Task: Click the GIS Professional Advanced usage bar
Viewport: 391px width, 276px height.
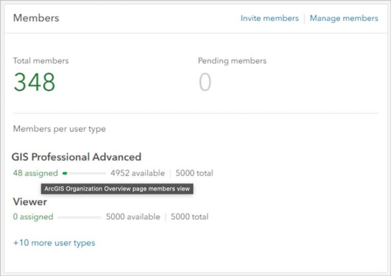Action: (84, 173)
